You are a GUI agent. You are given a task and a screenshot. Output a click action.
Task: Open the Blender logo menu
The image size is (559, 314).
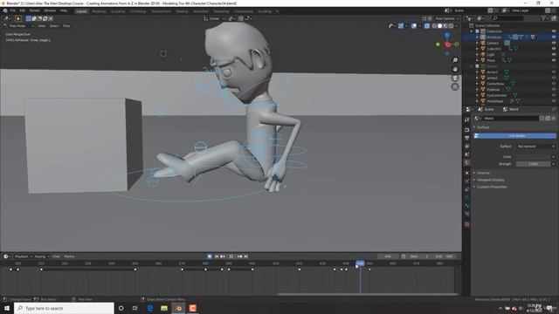tap(5, 10)
